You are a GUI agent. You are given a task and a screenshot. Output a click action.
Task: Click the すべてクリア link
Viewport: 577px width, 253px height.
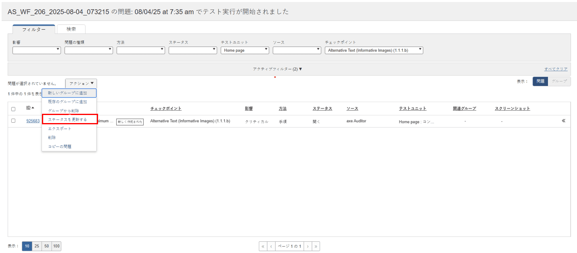point(556,69)
